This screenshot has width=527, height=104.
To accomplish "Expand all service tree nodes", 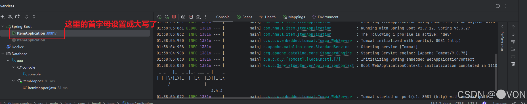I will (x=27, y=17).
